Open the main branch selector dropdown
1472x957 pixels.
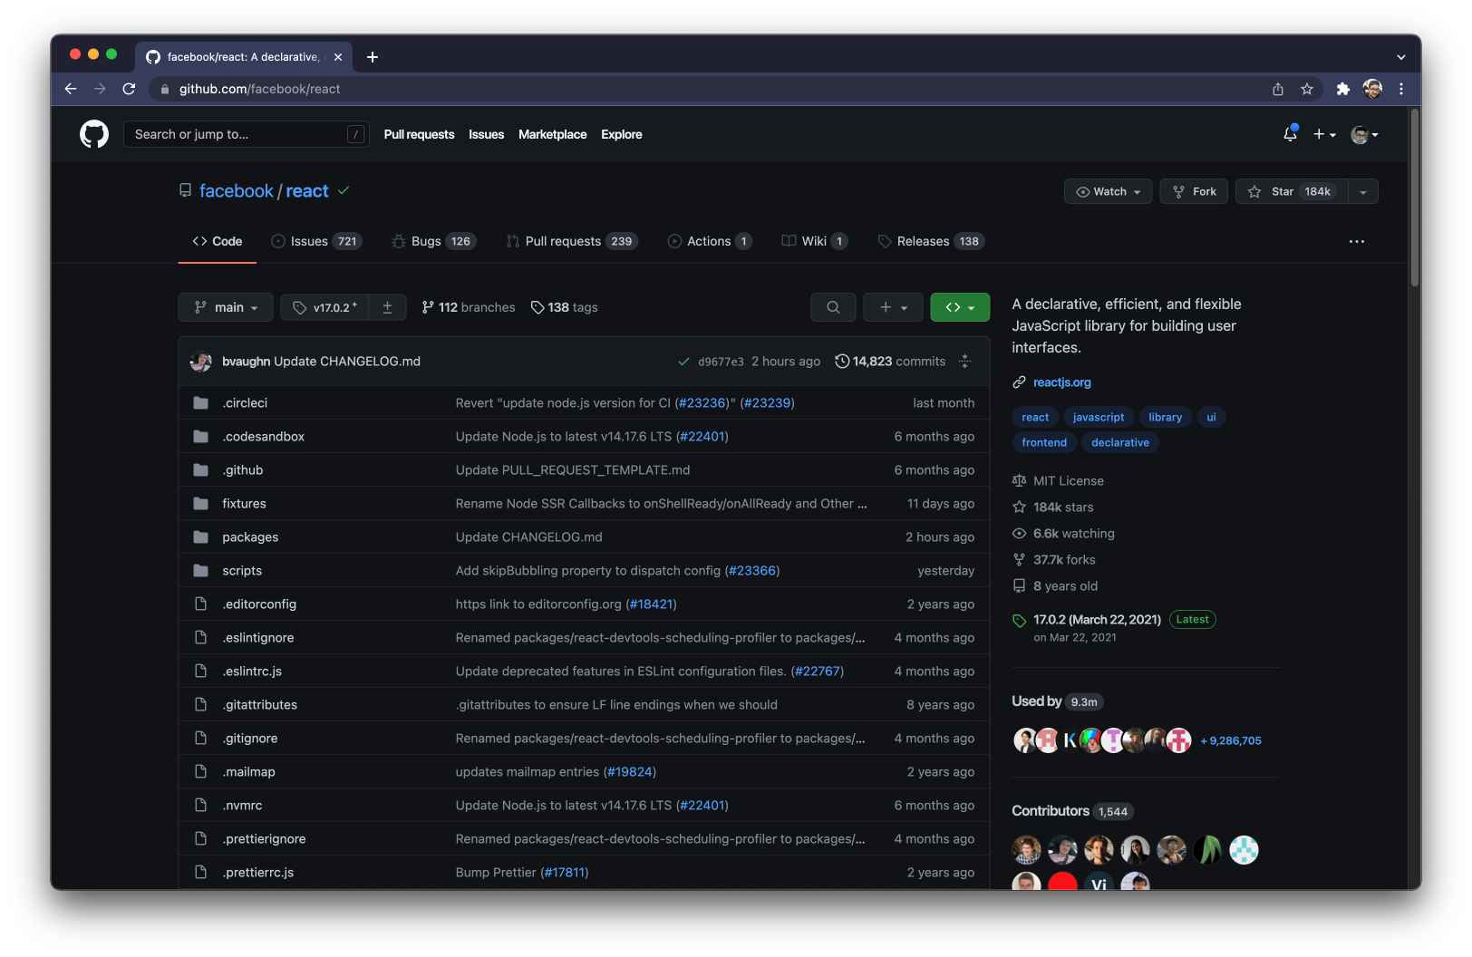click(x=226, y=307)
